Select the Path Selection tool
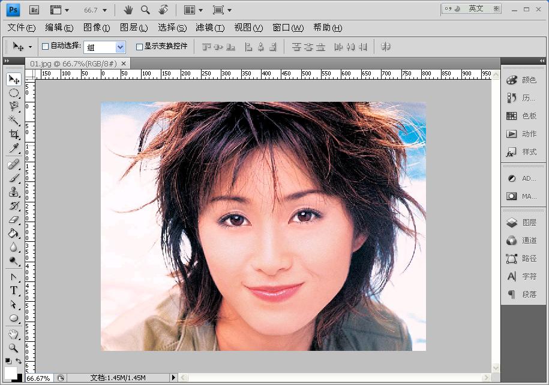549x385 pixels. pyautogui.click(x=14, y=305)
